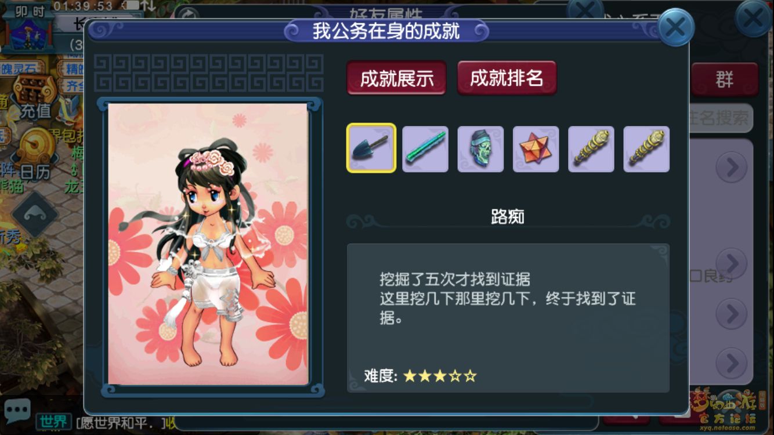Switch to the 成就展示 tab

click(x=397, y=78)
